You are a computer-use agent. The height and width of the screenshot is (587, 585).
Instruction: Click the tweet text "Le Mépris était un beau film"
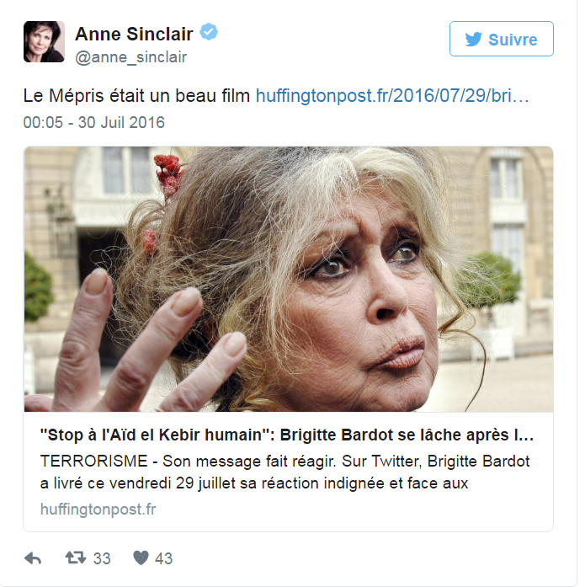tap(136, 96)
